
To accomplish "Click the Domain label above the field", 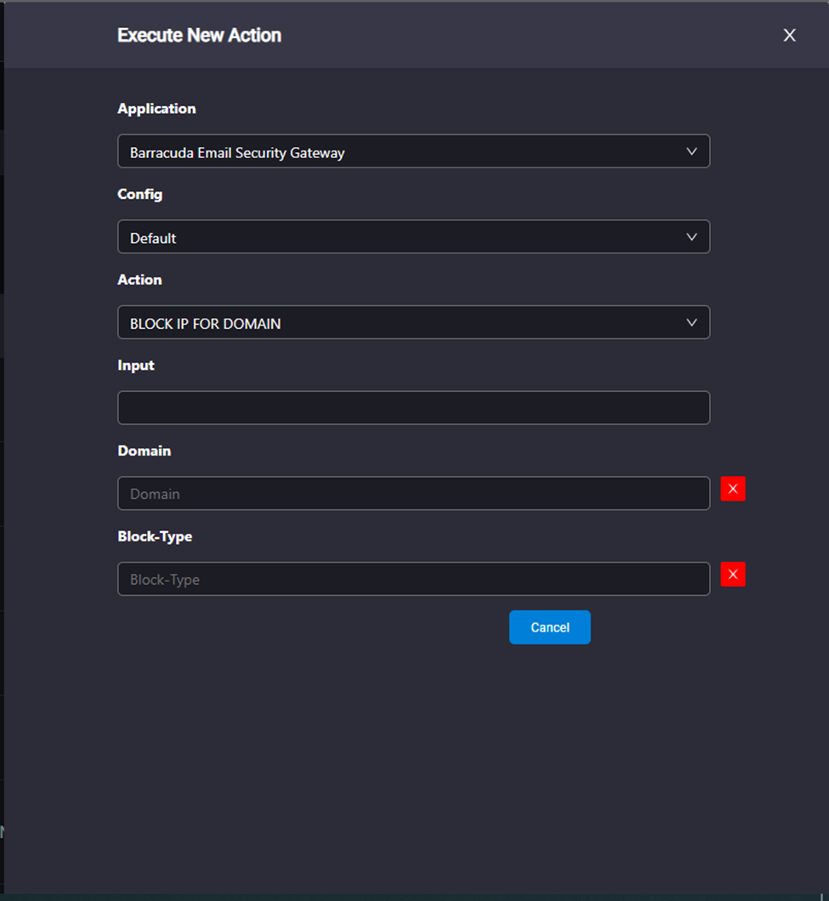I will tap(145, 451).
